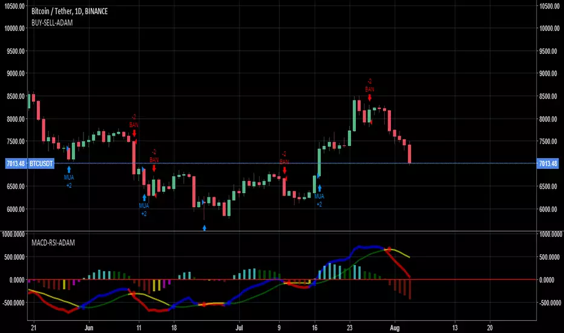
Task: Select the MACD-RSI-ADAM indicator label
Action: tap(53, 243)
